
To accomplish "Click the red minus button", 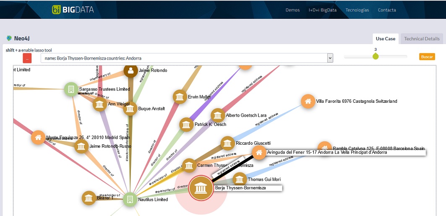I will [x=27, y=58].
